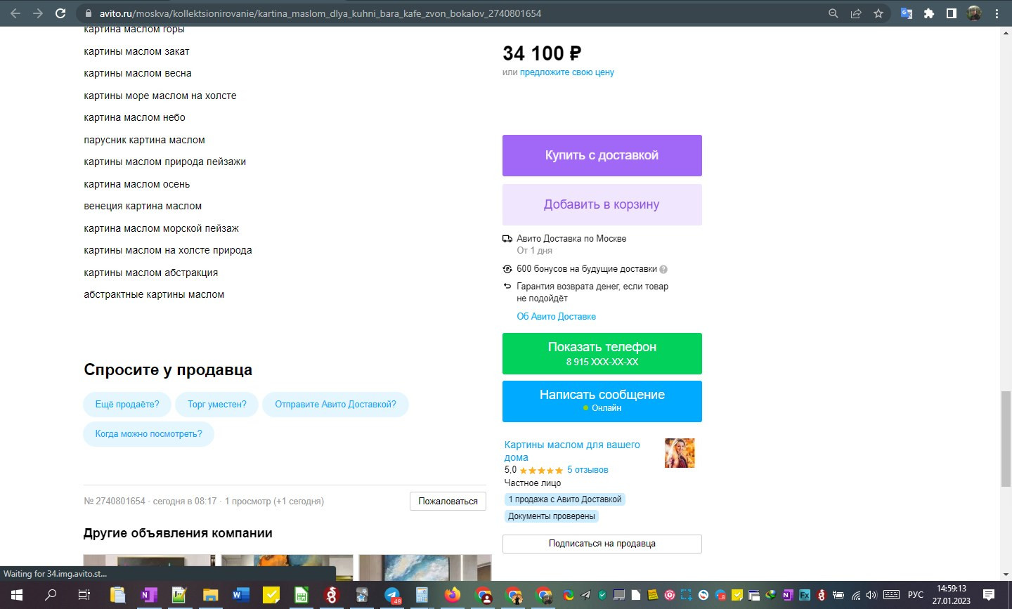Open 'картина маслом морской пейзаж' link
Screen dimensions: 1012x609
click(x=162, y=228)
